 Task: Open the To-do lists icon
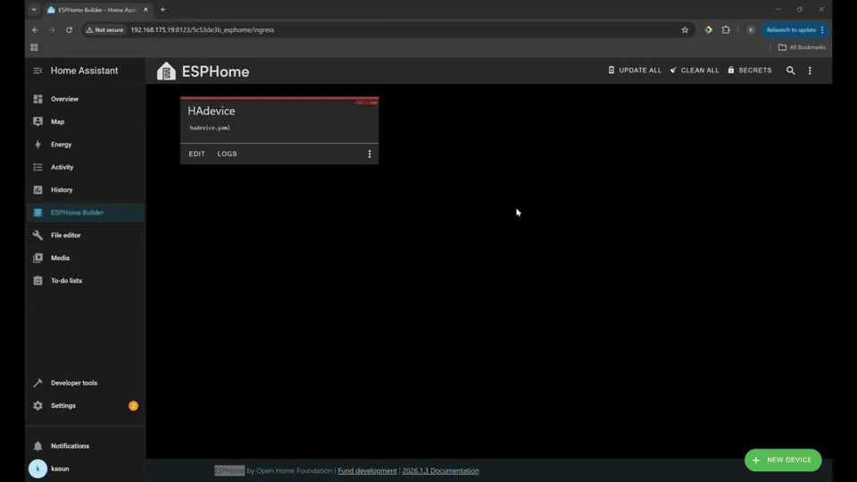pos(37,280)
